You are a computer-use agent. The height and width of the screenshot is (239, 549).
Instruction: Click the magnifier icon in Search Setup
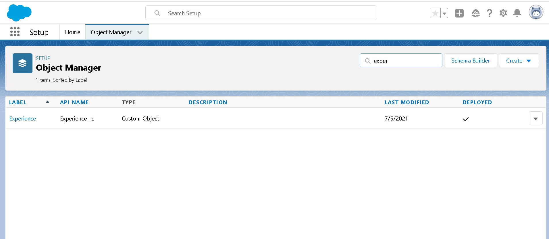[157, 13]
